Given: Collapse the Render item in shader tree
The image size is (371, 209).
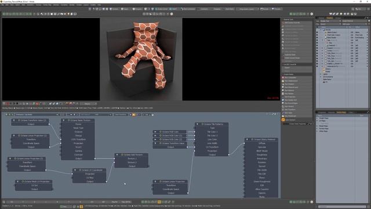Looking at the screenshot, I should [321, 30].
